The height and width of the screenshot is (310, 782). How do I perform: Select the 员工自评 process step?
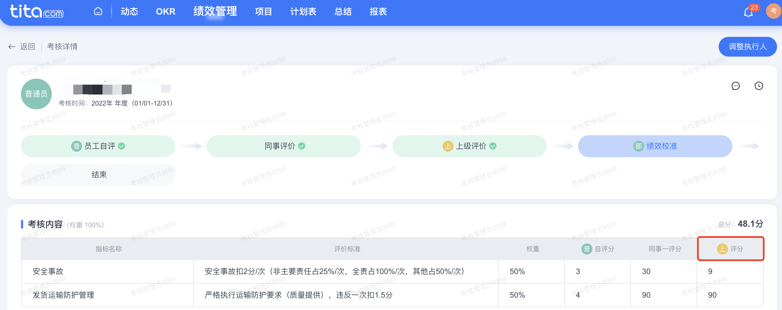click(x=98, y=146)
